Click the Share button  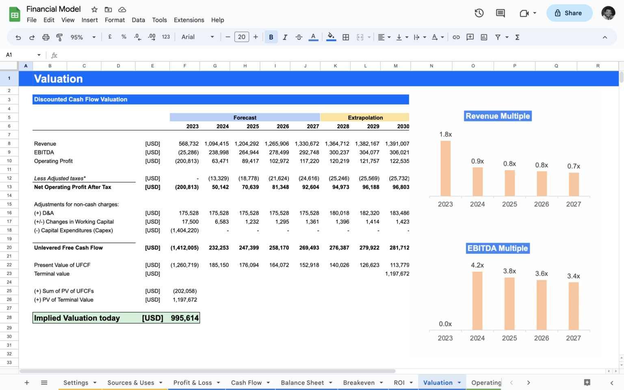569,13
